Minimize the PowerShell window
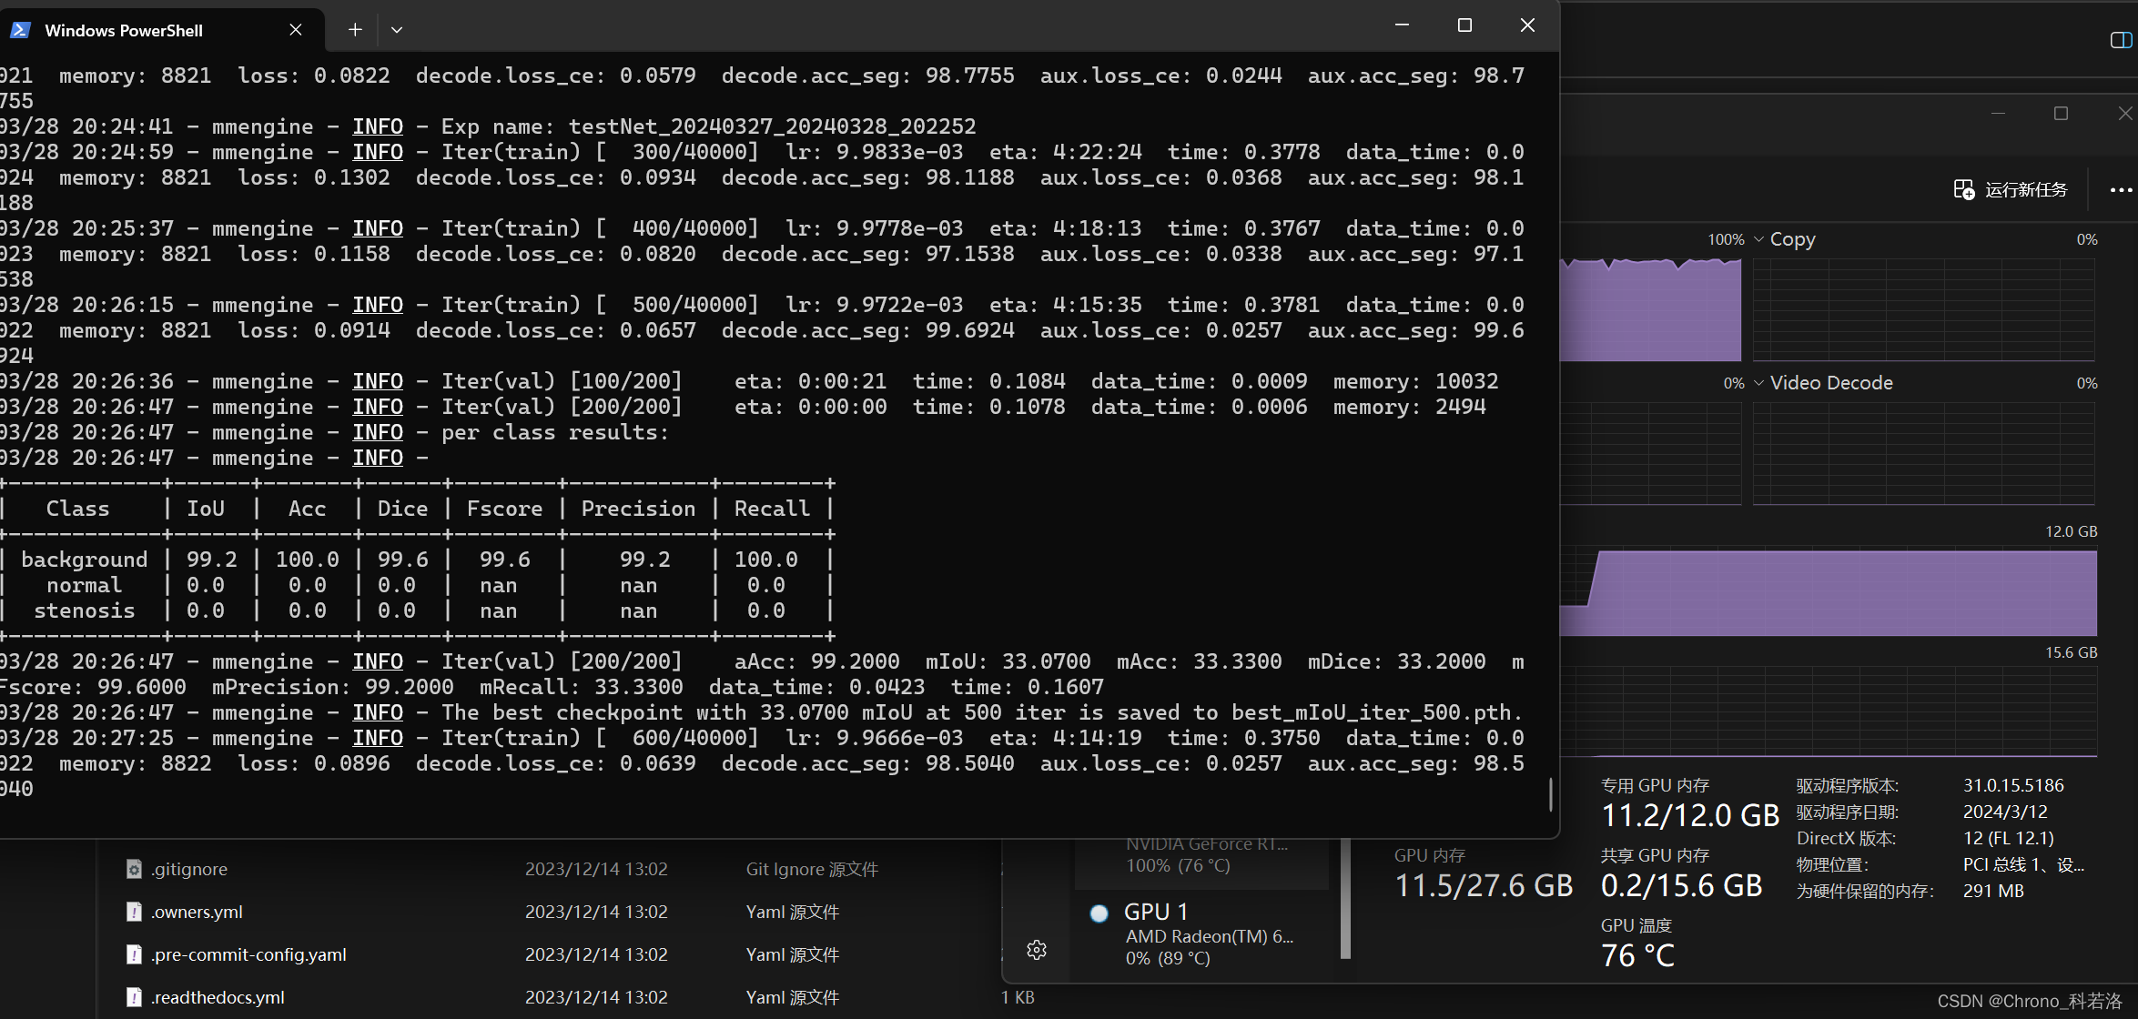Image resolution: width=2138 pixels, height=1019 pixels. [1402, 25]
